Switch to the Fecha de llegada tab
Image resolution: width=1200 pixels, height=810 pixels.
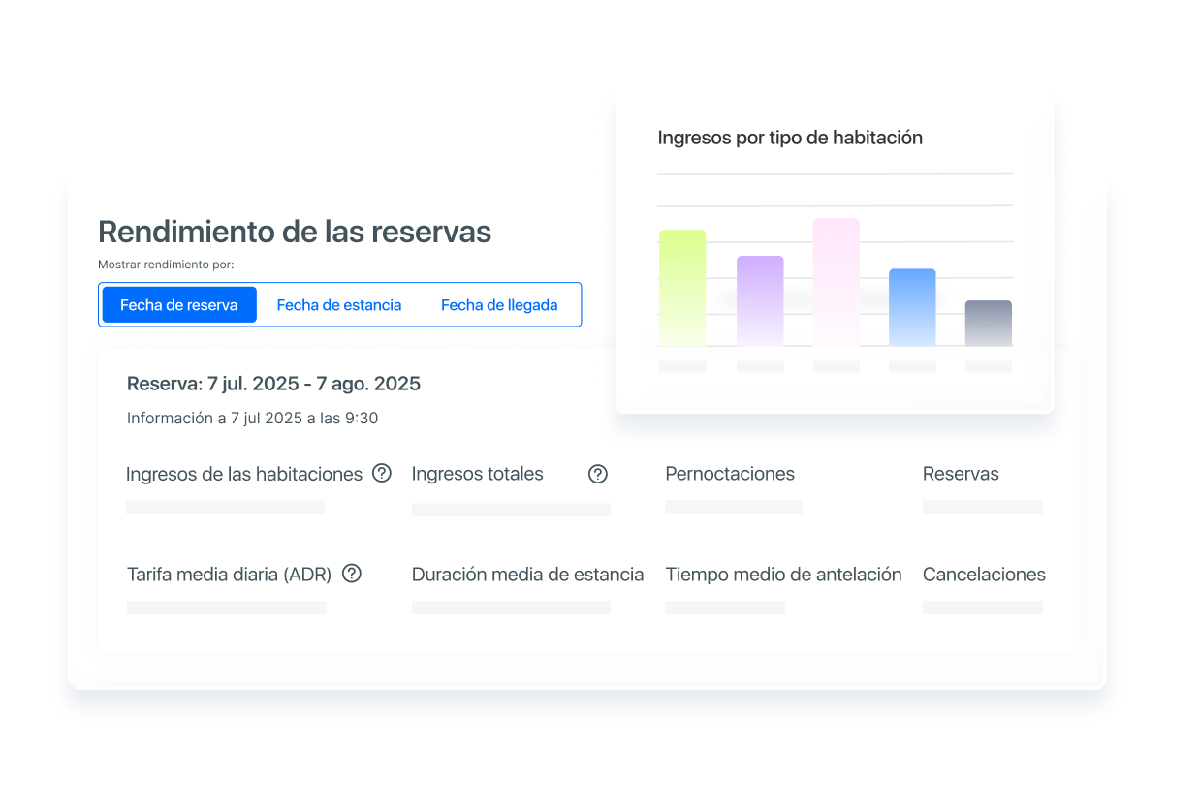[499, 304]
